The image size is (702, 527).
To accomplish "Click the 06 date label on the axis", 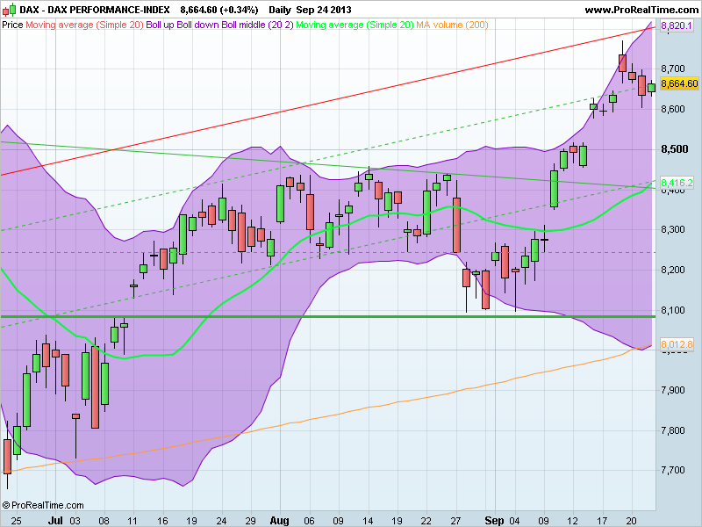I will point(309,521).
